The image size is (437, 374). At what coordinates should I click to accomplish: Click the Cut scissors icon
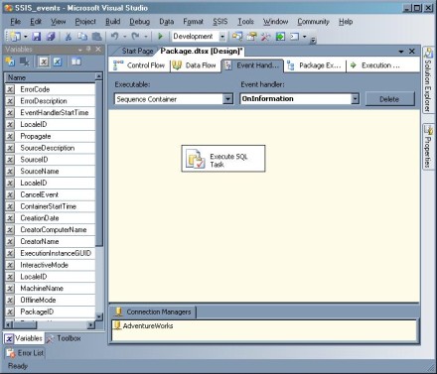point(69,36)
